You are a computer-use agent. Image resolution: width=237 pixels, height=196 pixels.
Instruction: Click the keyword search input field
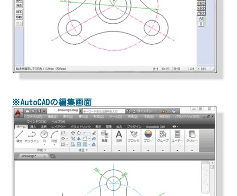tap(104, 111)
